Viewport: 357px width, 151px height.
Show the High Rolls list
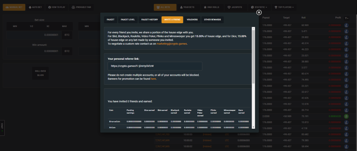pyautogui.click(x=212, y=7)
